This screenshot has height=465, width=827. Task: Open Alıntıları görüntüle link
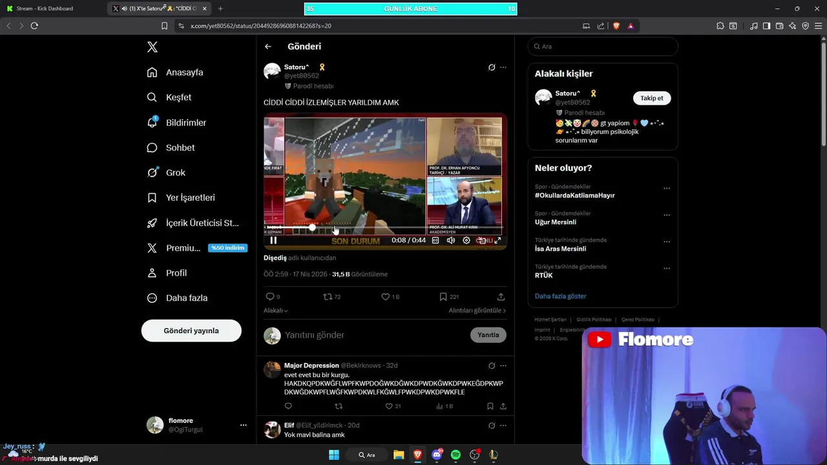point(477,311)
